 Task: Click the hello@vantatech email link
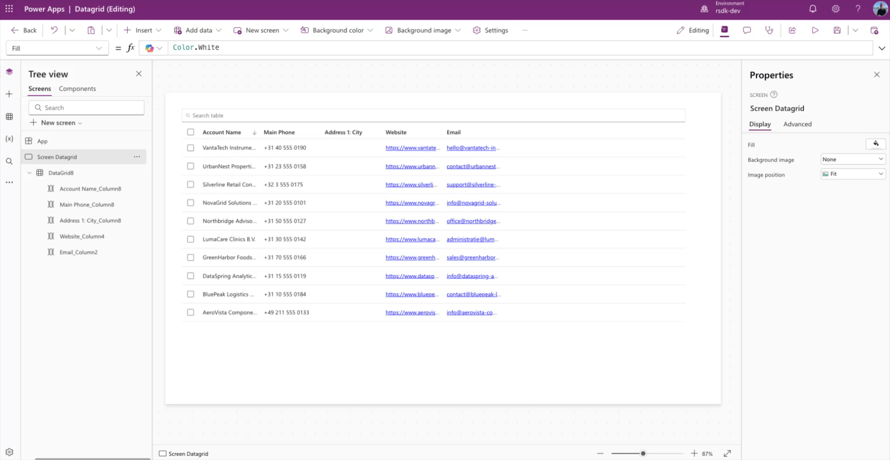473,148
